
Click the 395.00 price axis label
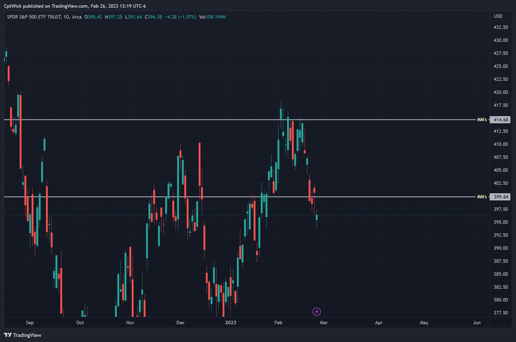point(501,222)
